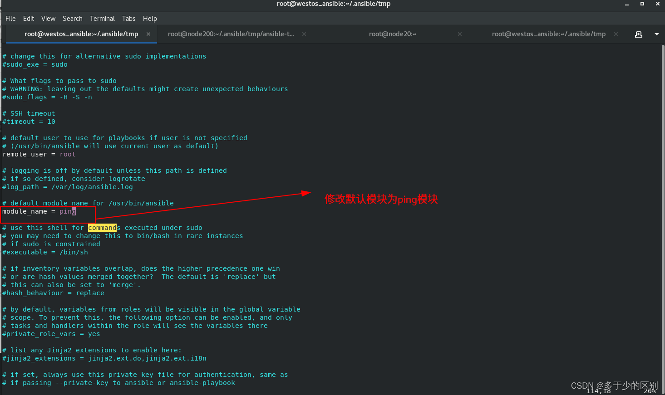
Task: Open the View menu
Action: (48, 19)
